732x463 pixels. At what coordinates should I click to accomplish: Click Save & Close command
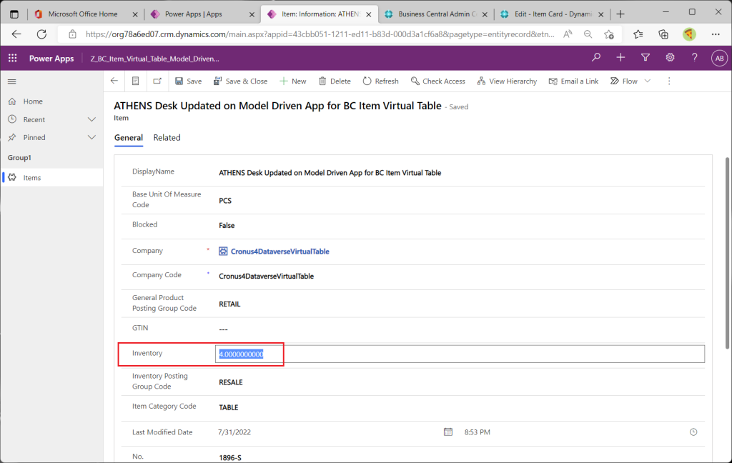[x=240, y=81]
